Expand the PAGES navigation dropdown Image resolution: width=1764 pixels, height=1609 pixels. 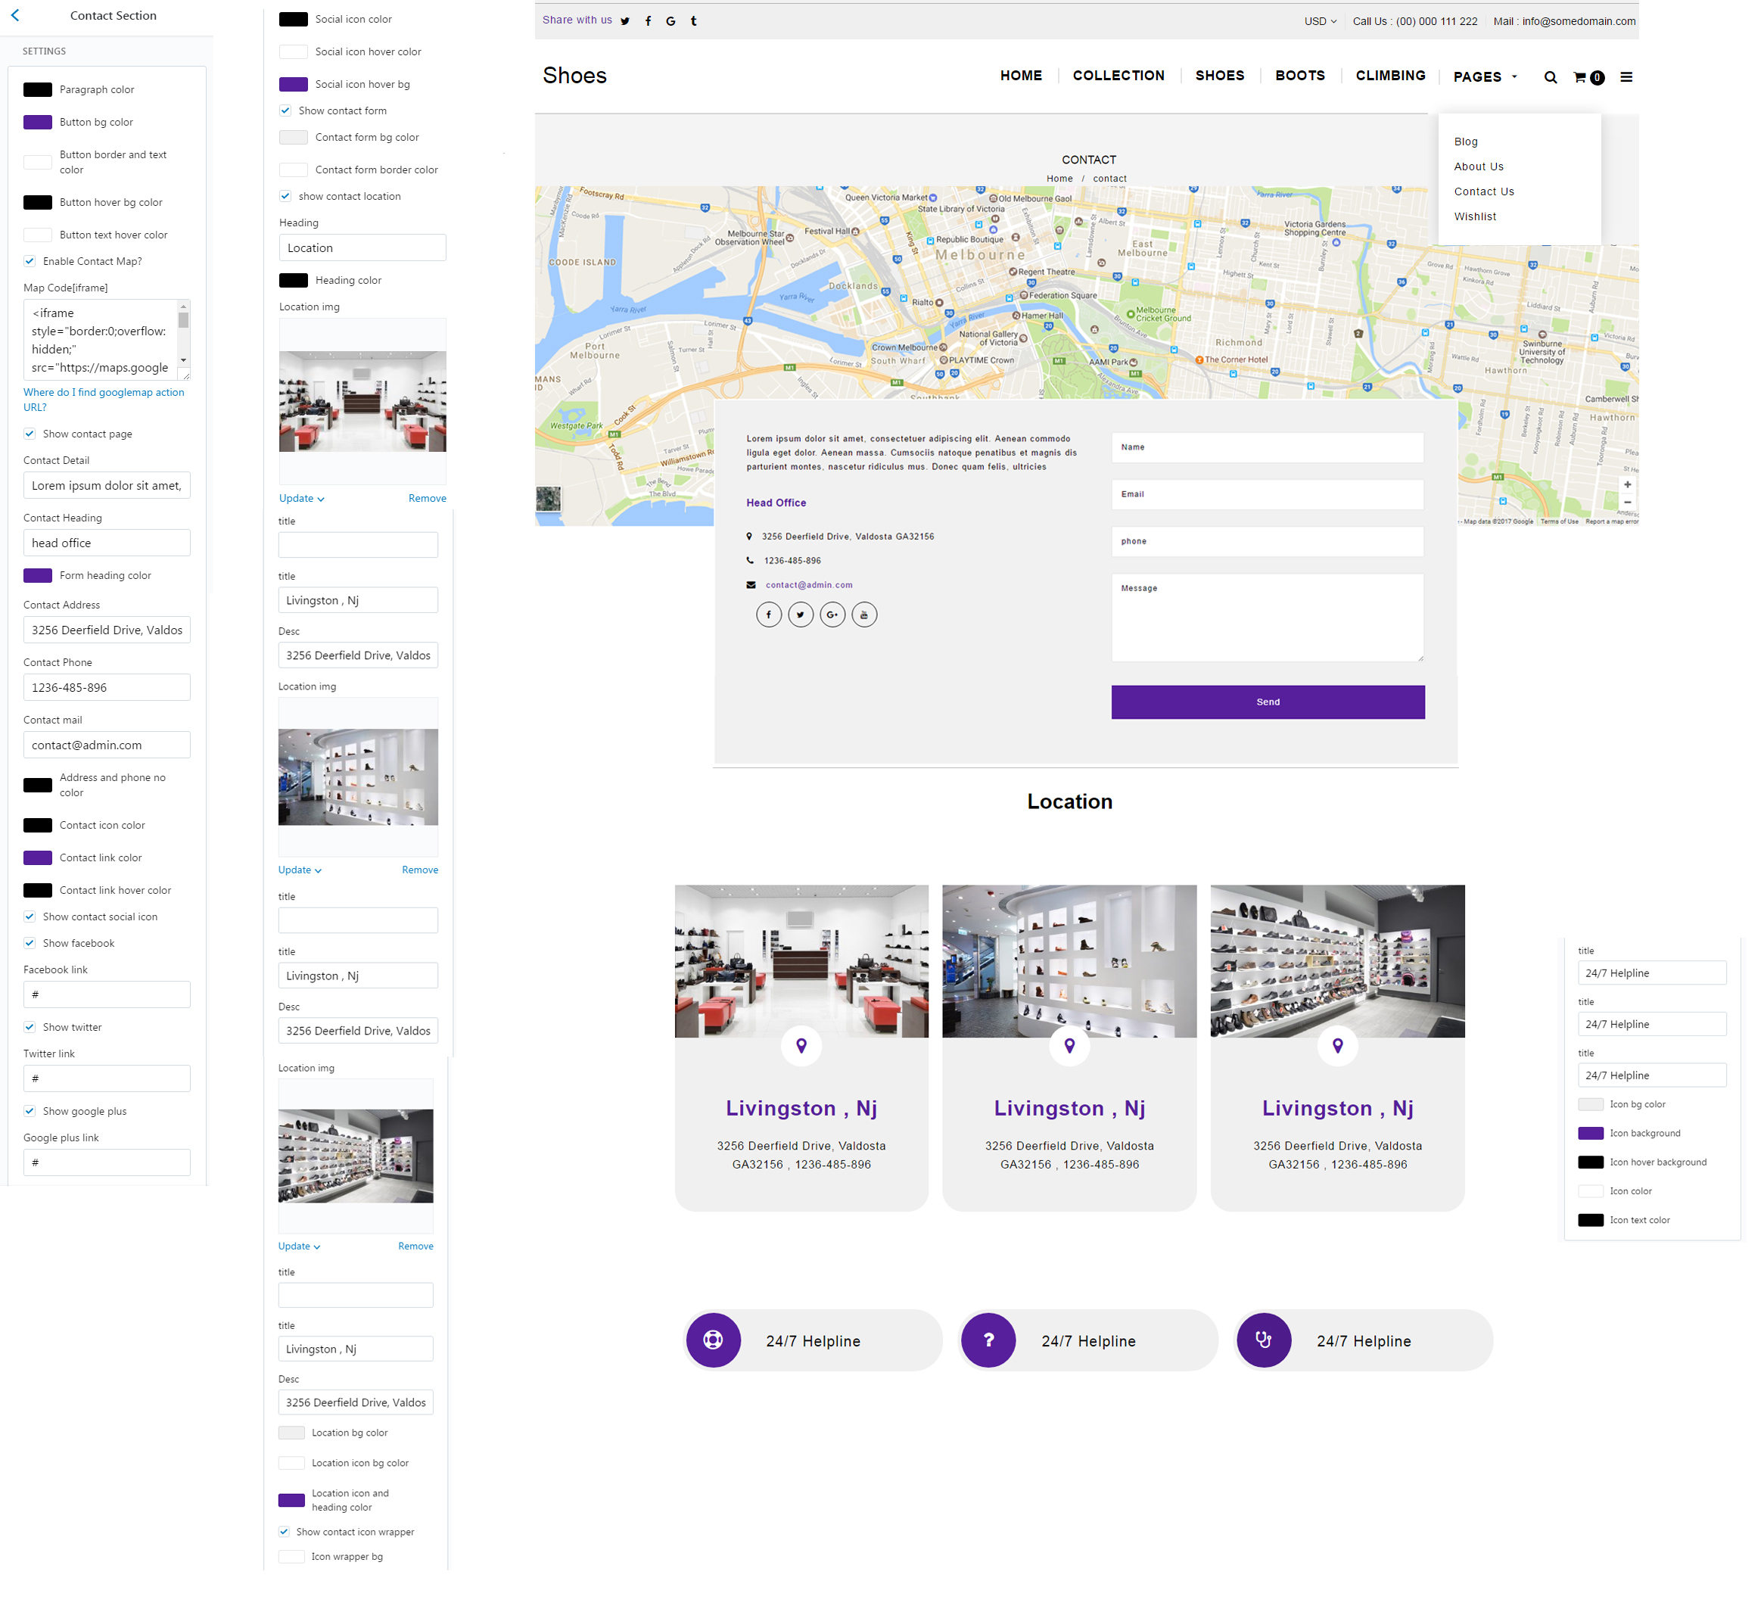click(x=1485, y=77)
